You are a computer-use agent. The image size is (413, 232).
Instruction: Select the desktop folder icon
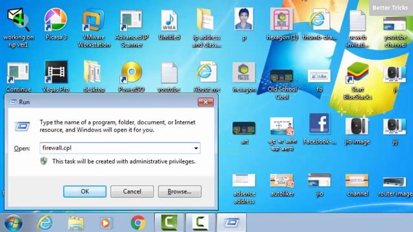[x=94, y=77]
